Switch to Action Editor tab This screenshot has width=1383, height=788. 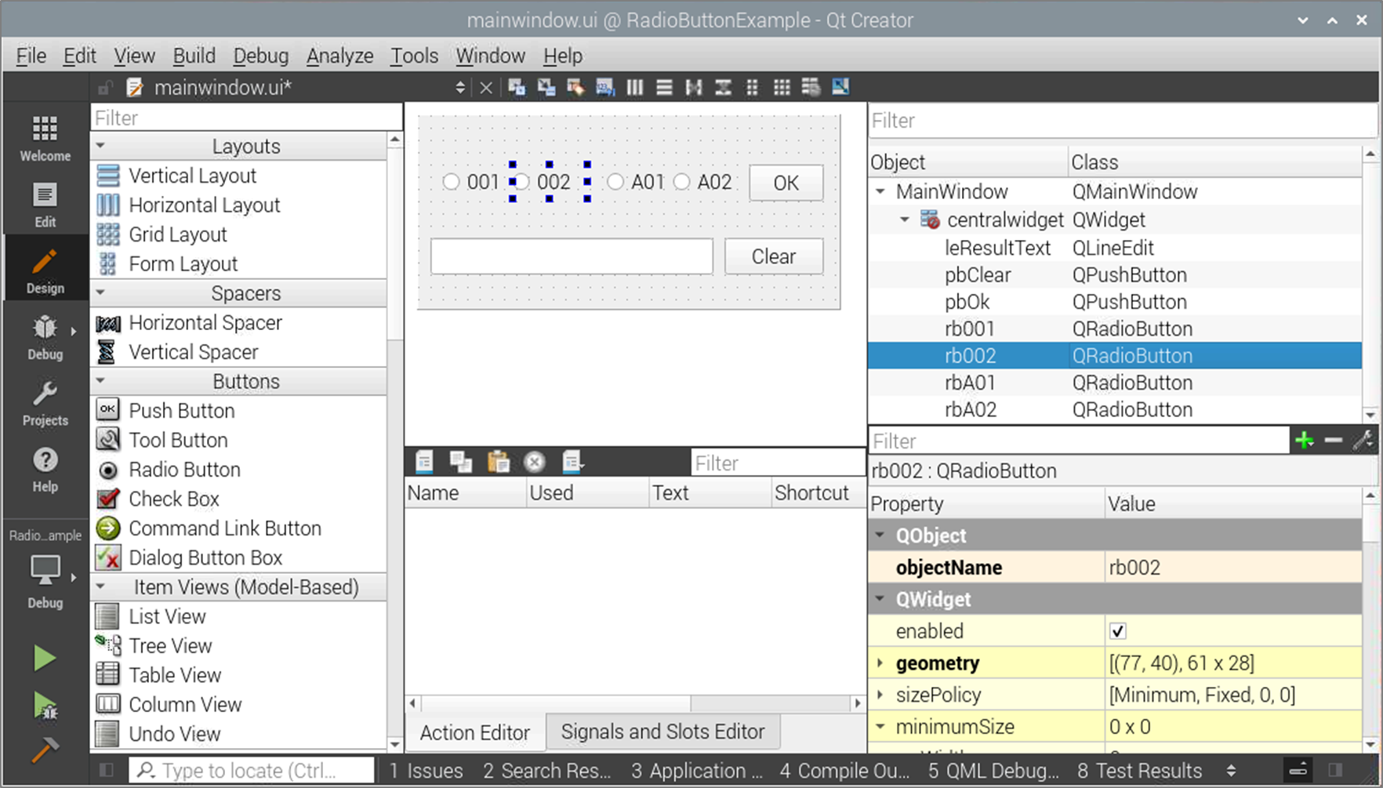[475, 732]
